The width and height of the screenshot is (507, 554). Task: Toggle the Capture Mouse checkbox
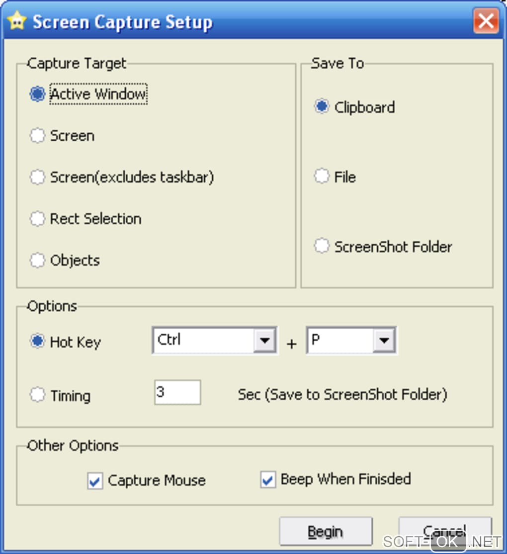pos(95,481)
